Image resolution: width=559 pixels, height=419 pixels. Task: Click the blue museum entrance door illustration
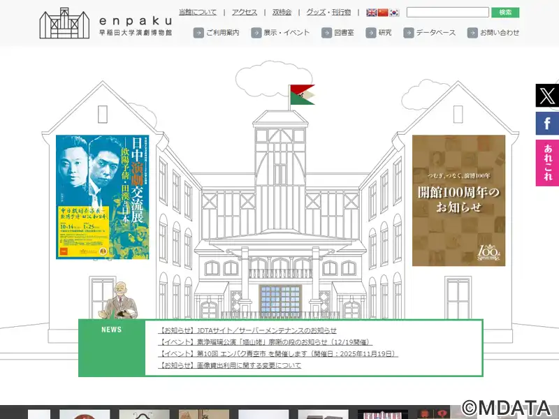click(x=280, y=301)
